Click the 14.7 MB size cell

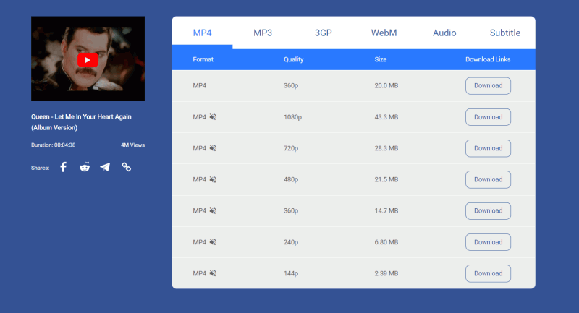click(x=386, y=211)
